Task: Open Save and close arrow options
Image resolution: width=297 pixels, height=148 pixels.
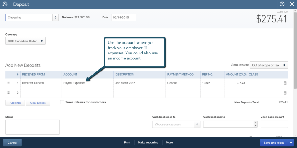Action: pos(291,143)
